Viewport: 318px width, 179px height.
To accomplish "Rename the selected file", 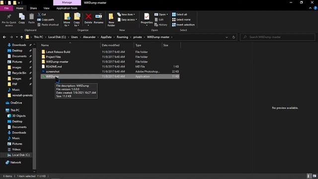I will 98,19.
